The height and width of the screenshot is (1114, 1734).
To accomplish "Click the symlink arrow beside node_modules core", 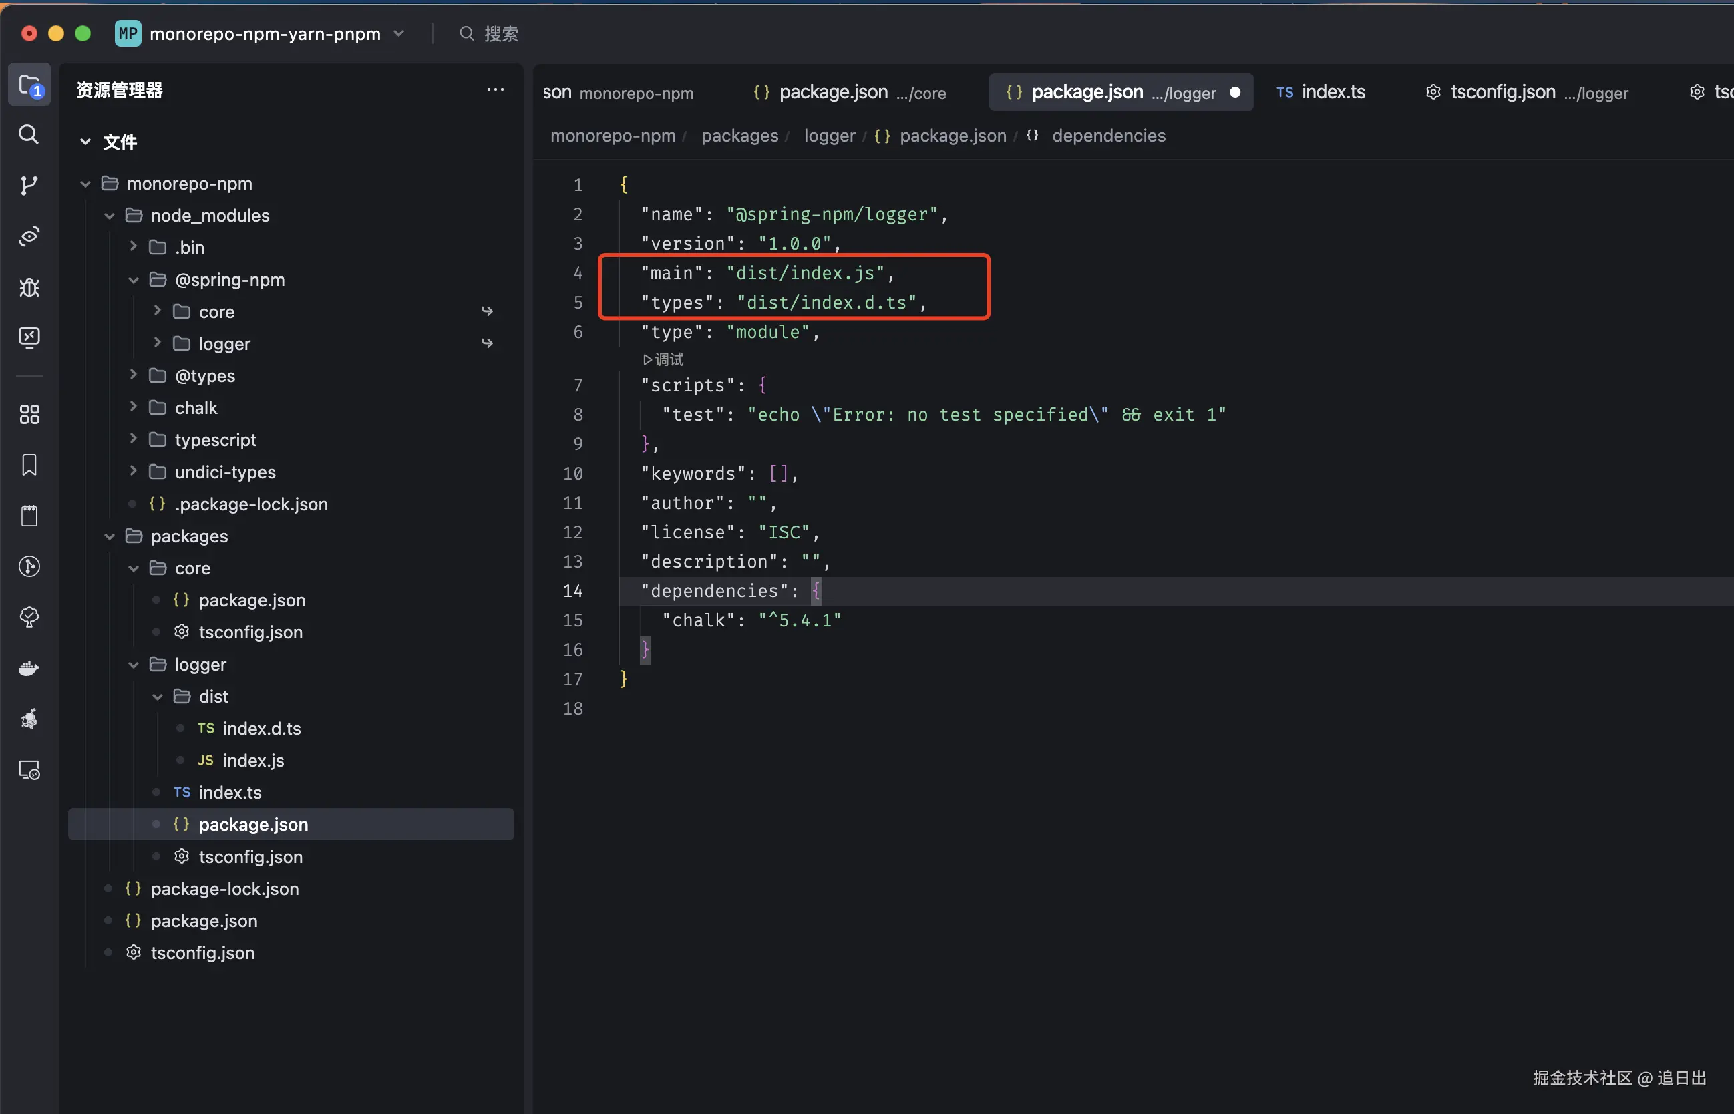I will [487, 311].
